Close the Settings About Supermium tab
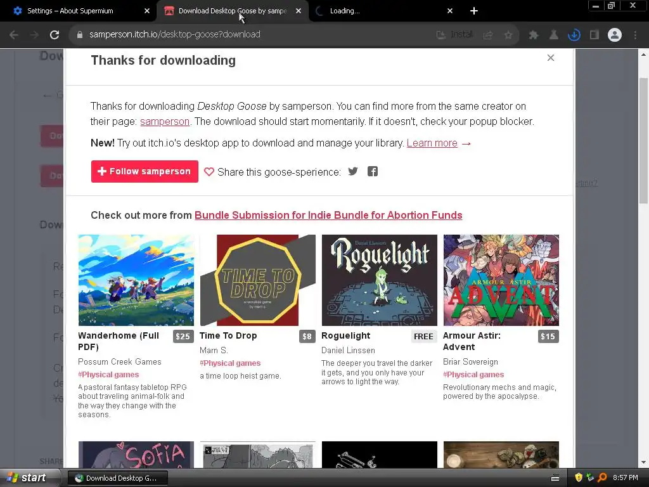 [x=147, y=11]
